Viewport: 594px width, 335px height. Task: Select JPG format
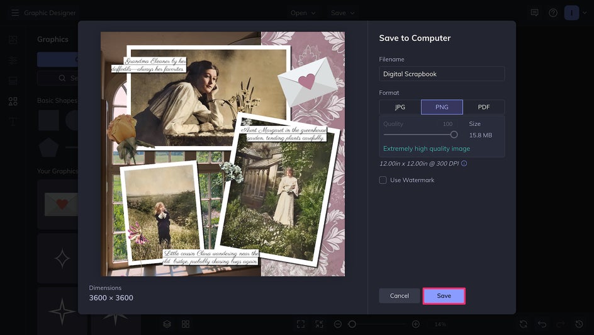(x=400, y=107)
